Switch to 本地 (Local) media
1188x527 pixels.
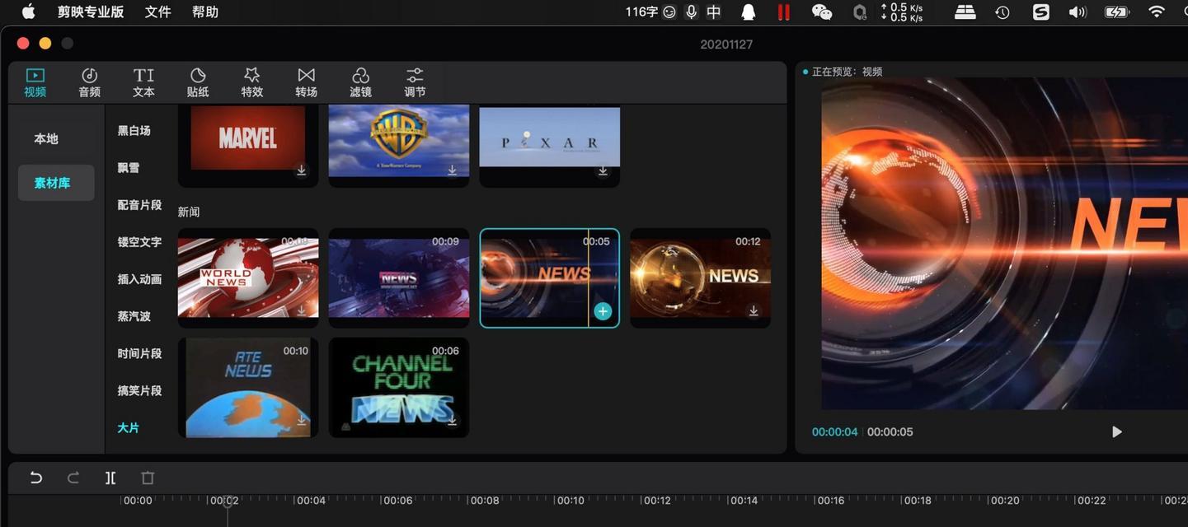click(46, 138)
